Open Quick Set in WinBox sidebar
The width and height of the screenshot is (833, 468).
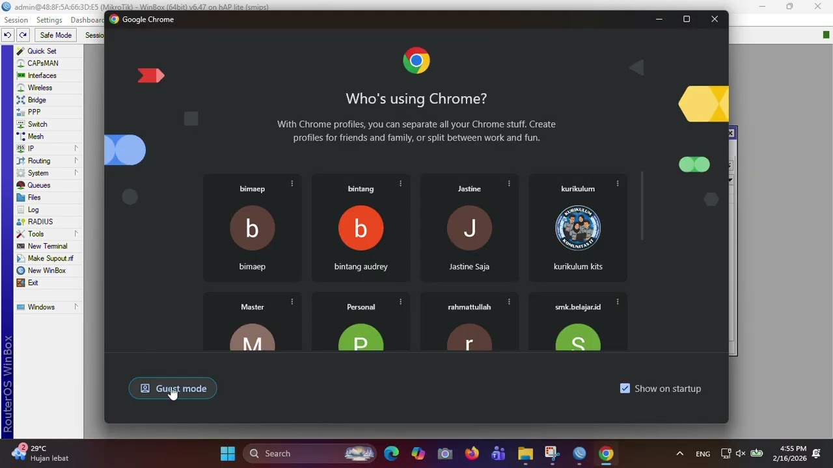click(42, 51)
